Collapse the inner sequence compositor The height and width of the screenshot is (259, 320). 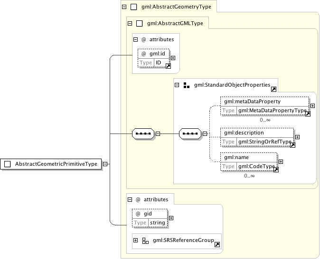(205, 134)
